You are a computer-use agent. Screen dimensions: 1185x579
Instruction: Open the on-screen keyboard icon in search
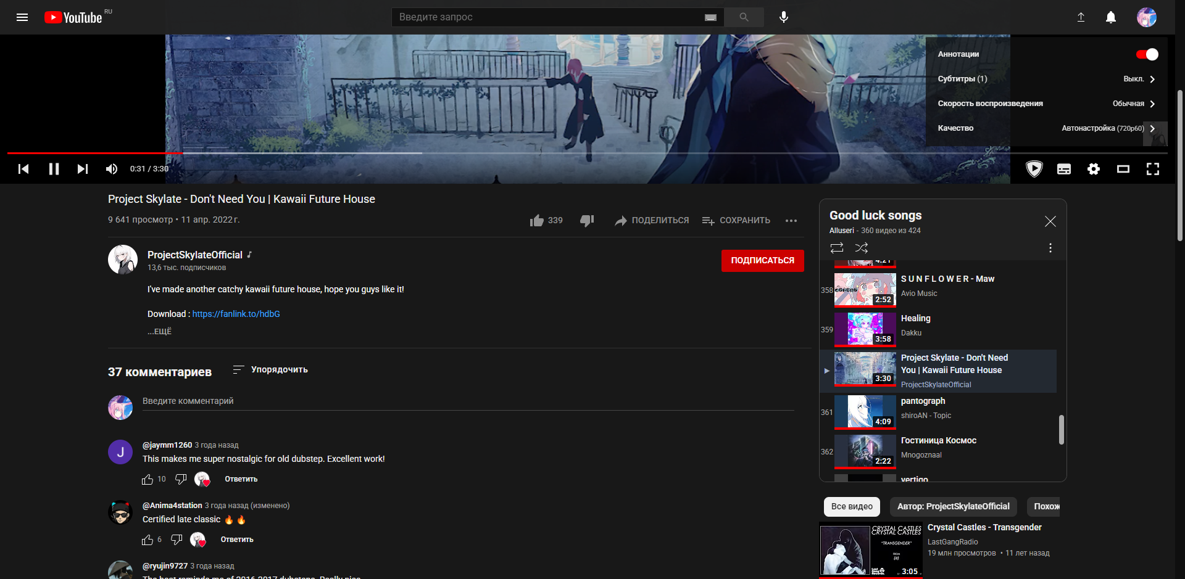click(x=710, y=17)
